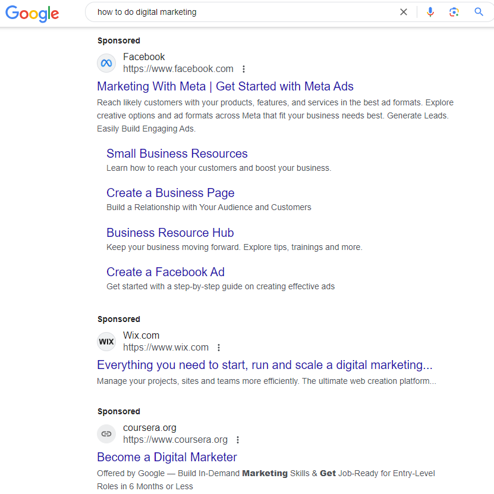The image size is (494, 494).
Task: Open three-dot menu next to wix.com
Action: tap(219, 348)
